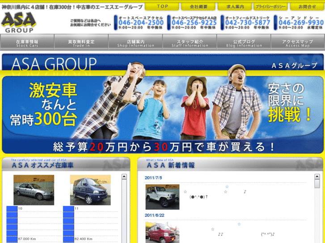Open the silver sedan car thumbnail

(x=34, y=190)
